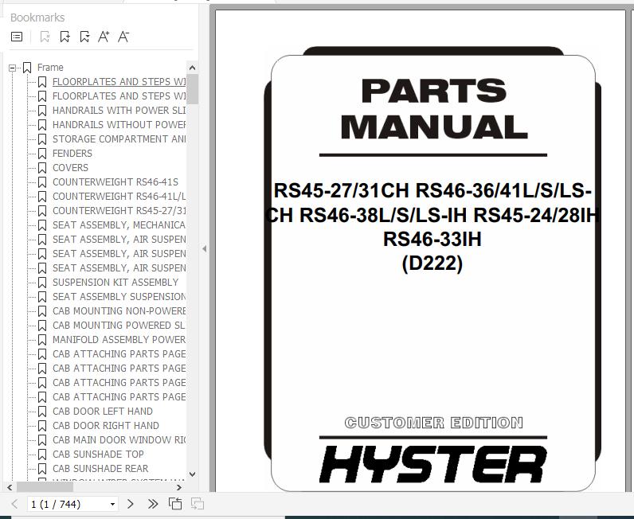Click bookmark icon beside CAB DOOR LEFT HAND

42,412
